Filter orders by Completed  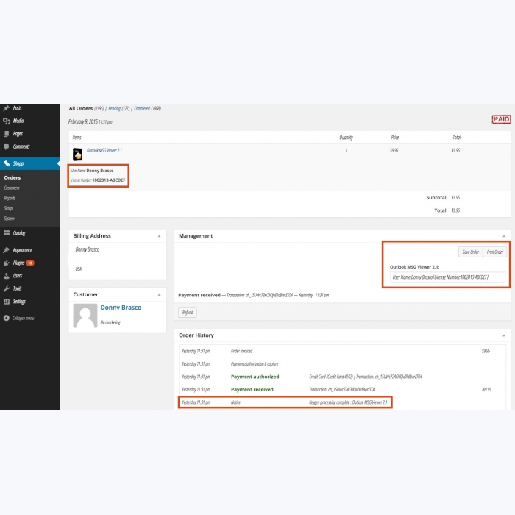click(142, 108)
